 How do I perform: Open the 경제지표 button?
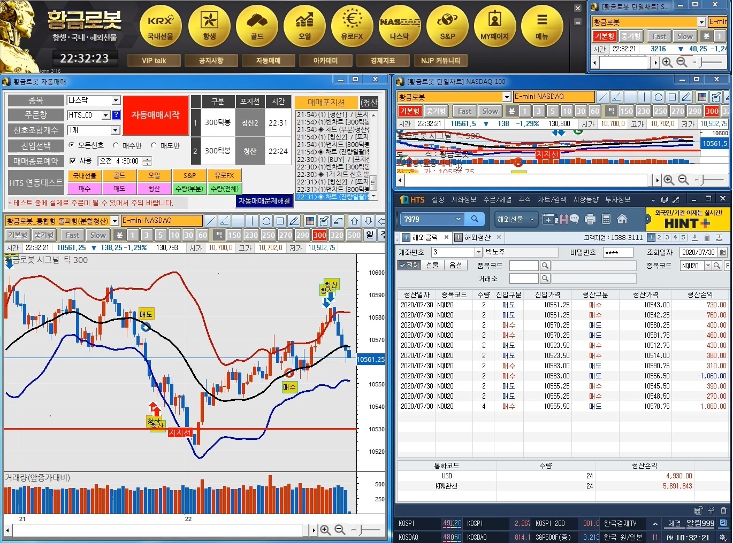point(383,60)
